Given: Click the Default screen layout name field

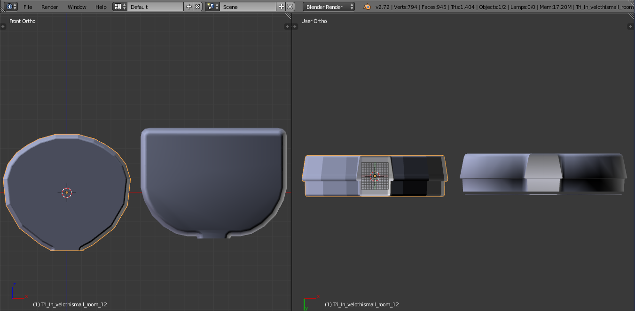Looking at the screenshot, I should coord(155,7).
